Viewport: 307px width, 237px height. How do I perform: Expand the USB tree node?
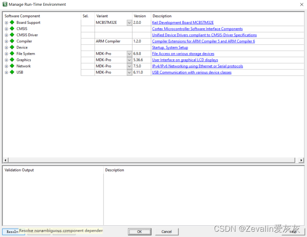[x=6, y=73]
